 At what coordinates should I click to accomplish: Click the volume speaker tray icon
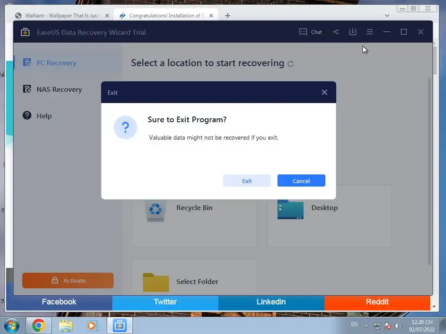(x=398, y=326)
